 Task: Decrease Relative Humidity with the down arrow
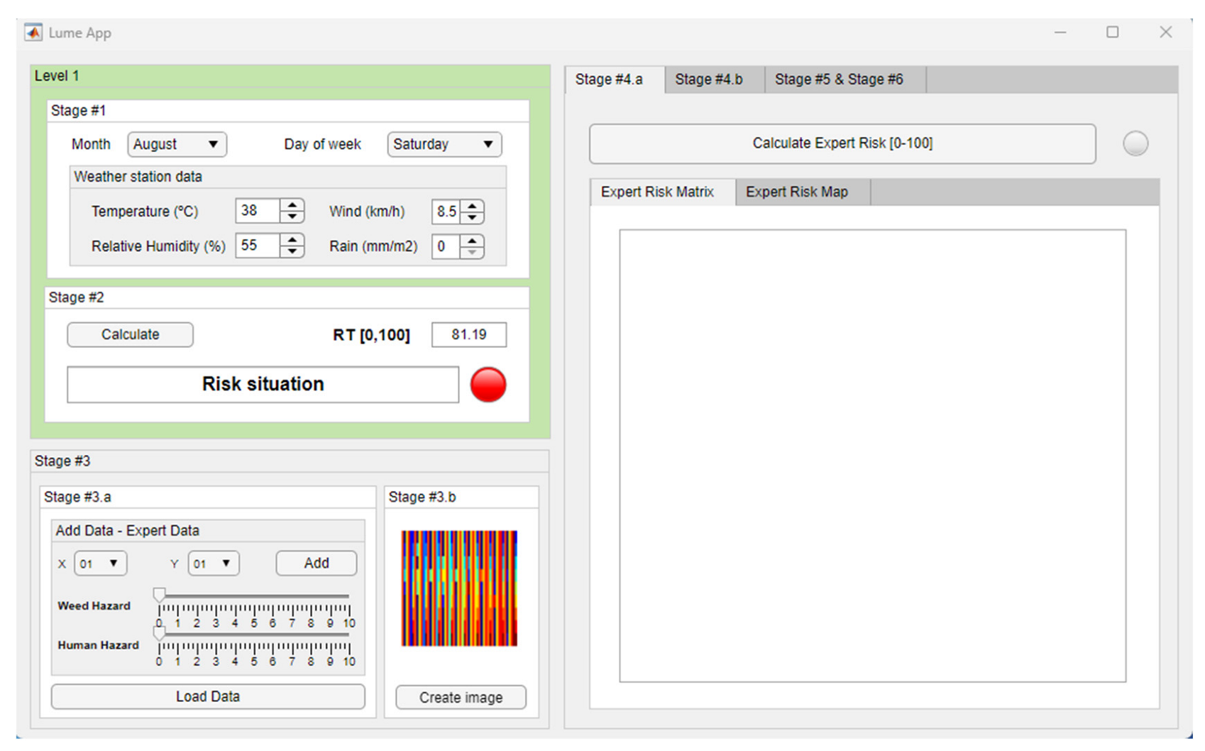(x=292, y=252)
